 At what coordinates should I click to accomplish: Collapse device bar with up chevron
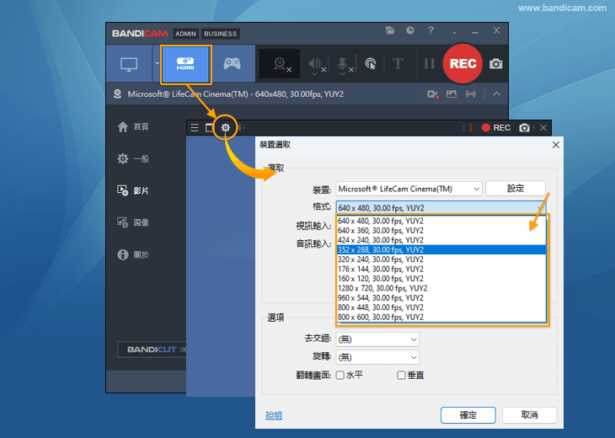(x=496, y=94)
